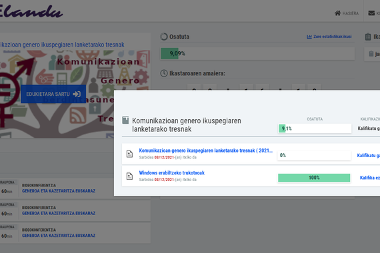Click the clipboard icon in right panel header
The image size is (380, 253).
tap(368, 37)
